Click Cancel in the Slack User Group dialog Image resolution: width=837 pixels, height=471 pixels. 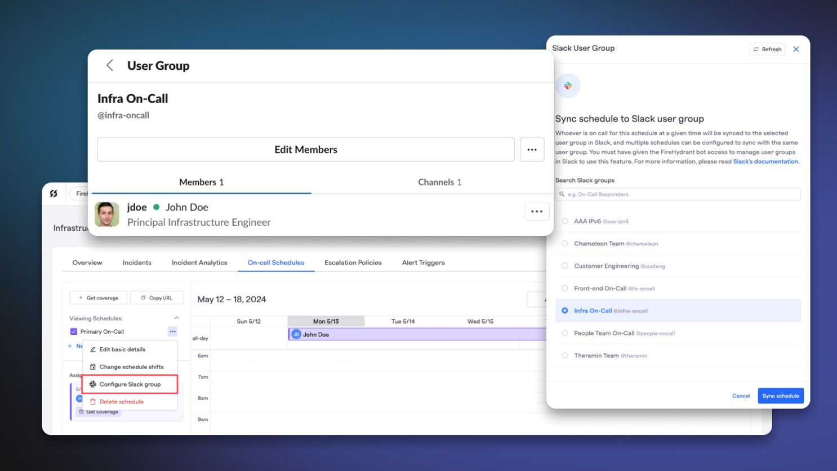741,396
